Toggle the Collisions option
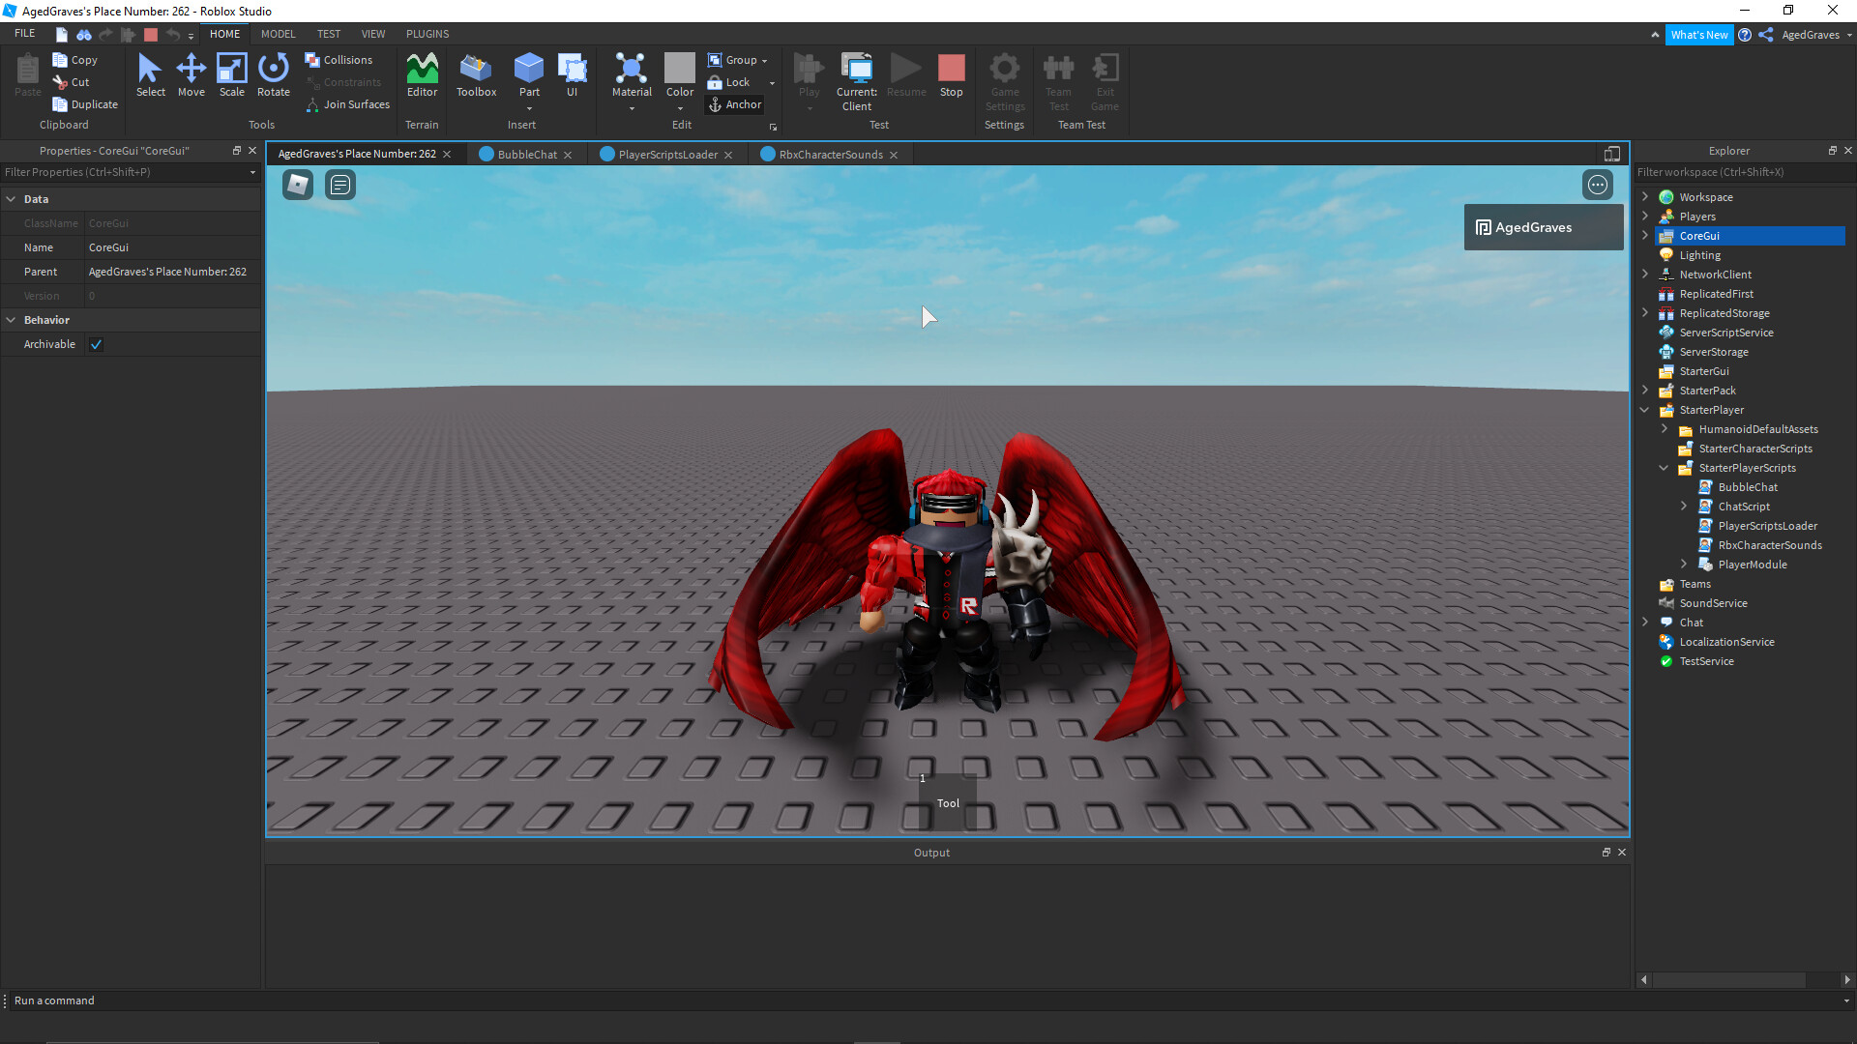 tap(339, 60)
